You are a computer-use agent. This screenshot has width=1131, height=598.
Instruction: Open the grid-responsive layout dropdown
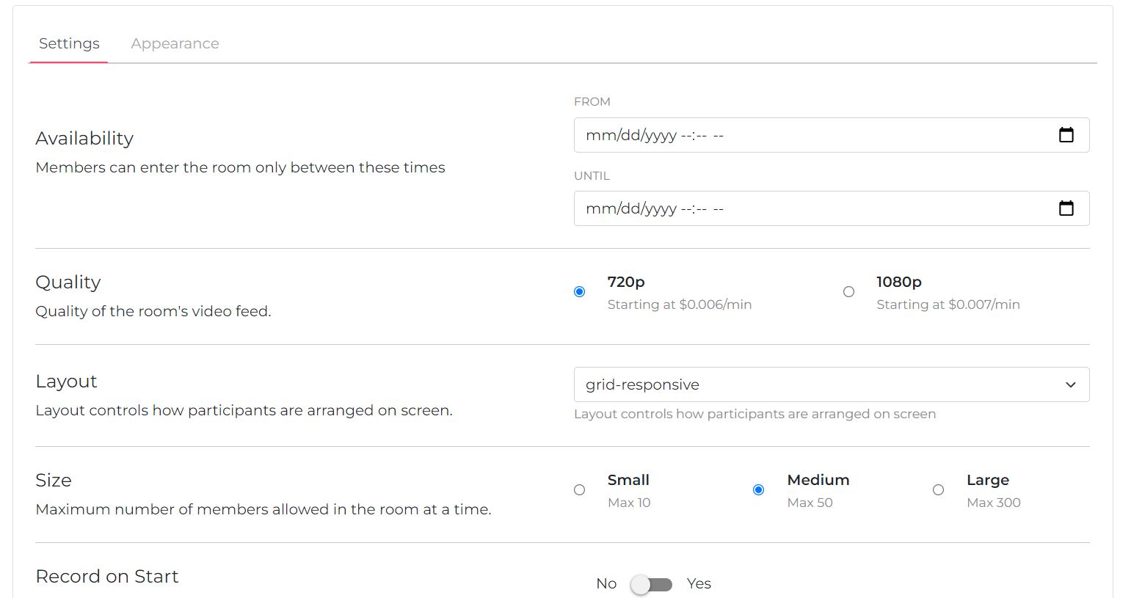(832, 384)
